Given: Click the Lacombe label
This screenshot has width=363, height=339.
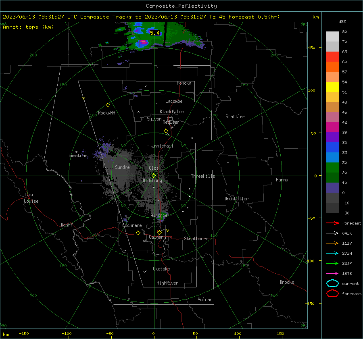Looking at the screenshot, I should pyautogui.click(x=174, y=101).
